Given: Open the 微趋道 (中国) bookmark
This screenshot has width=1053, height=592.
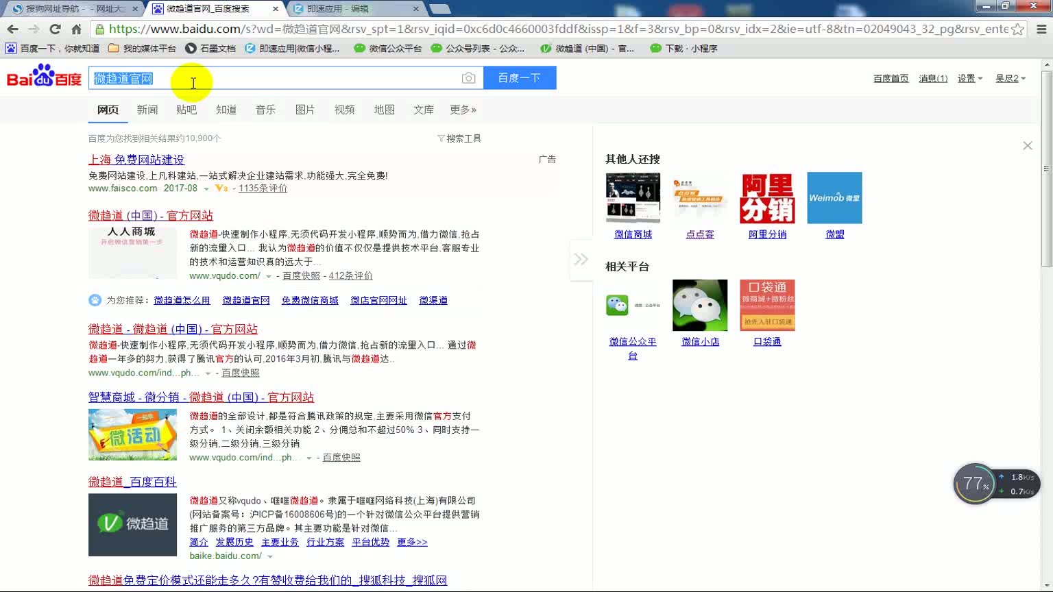Looking at the screenshot, I should click(x=588, y=48).
